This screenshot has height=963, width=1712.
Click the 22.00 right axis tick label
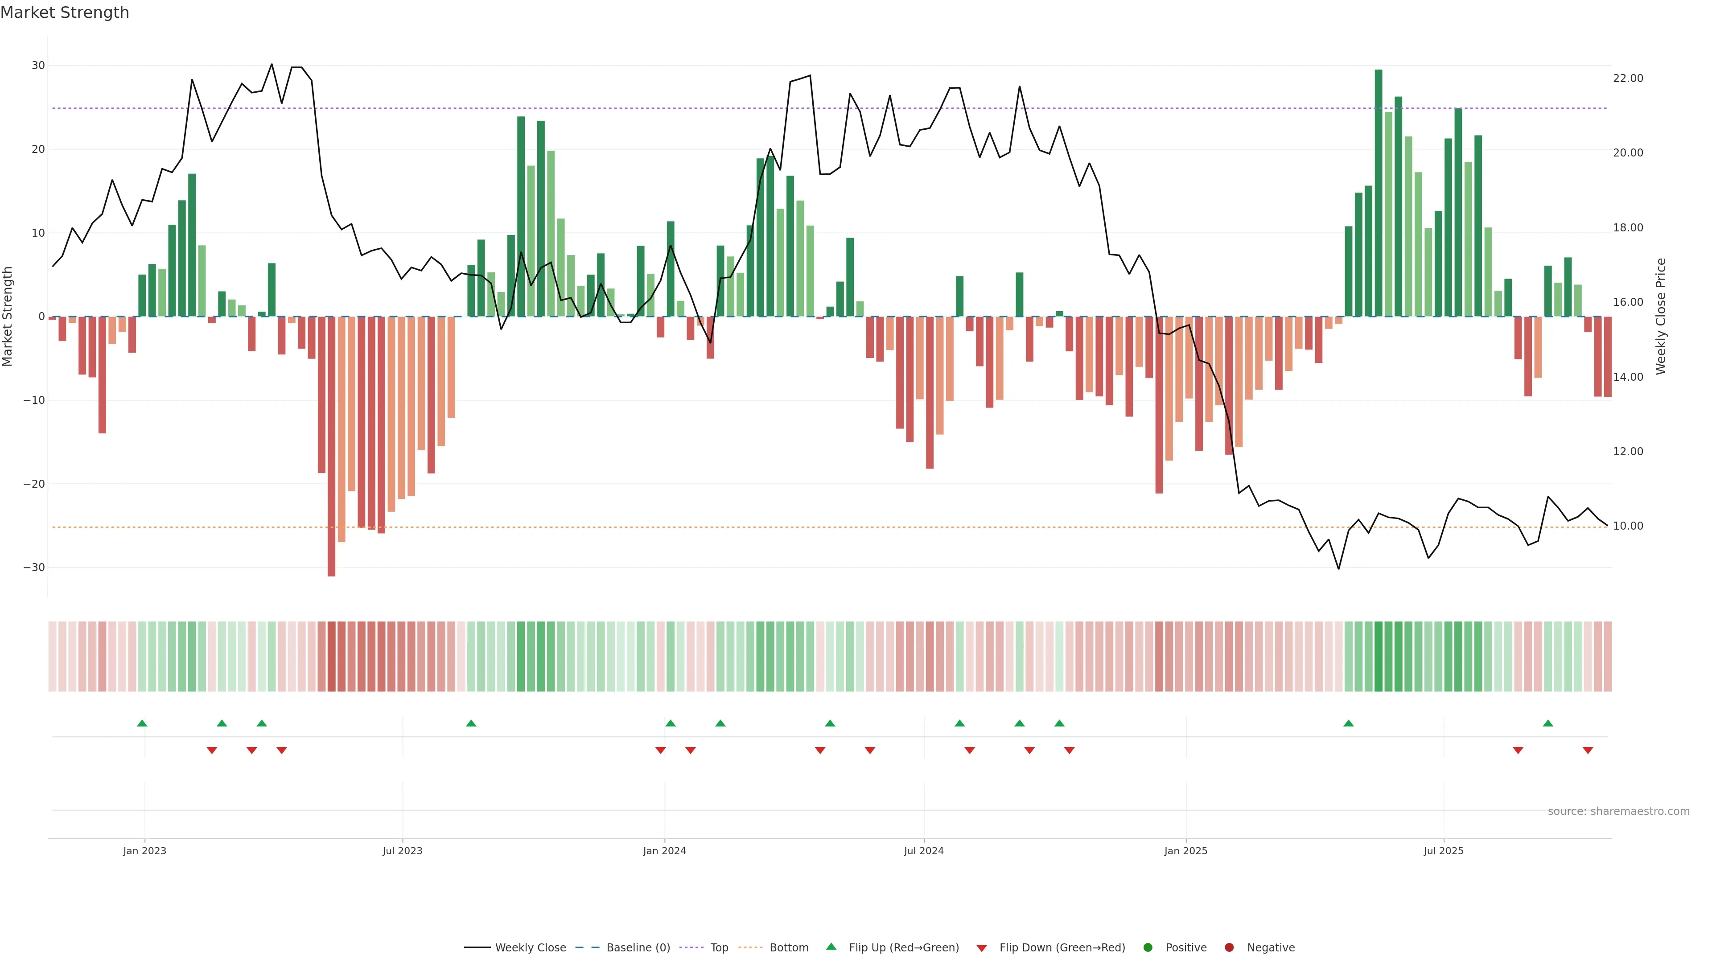[1628, 78]
